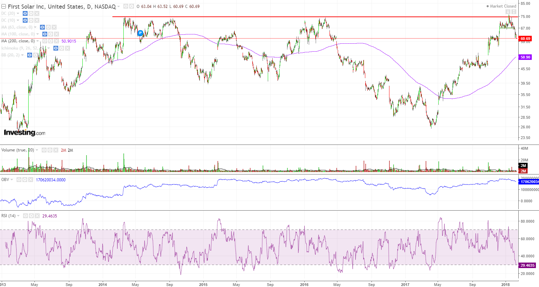Remove the MA (100, close, 0) indicator
539x287 pixels.
57,34
